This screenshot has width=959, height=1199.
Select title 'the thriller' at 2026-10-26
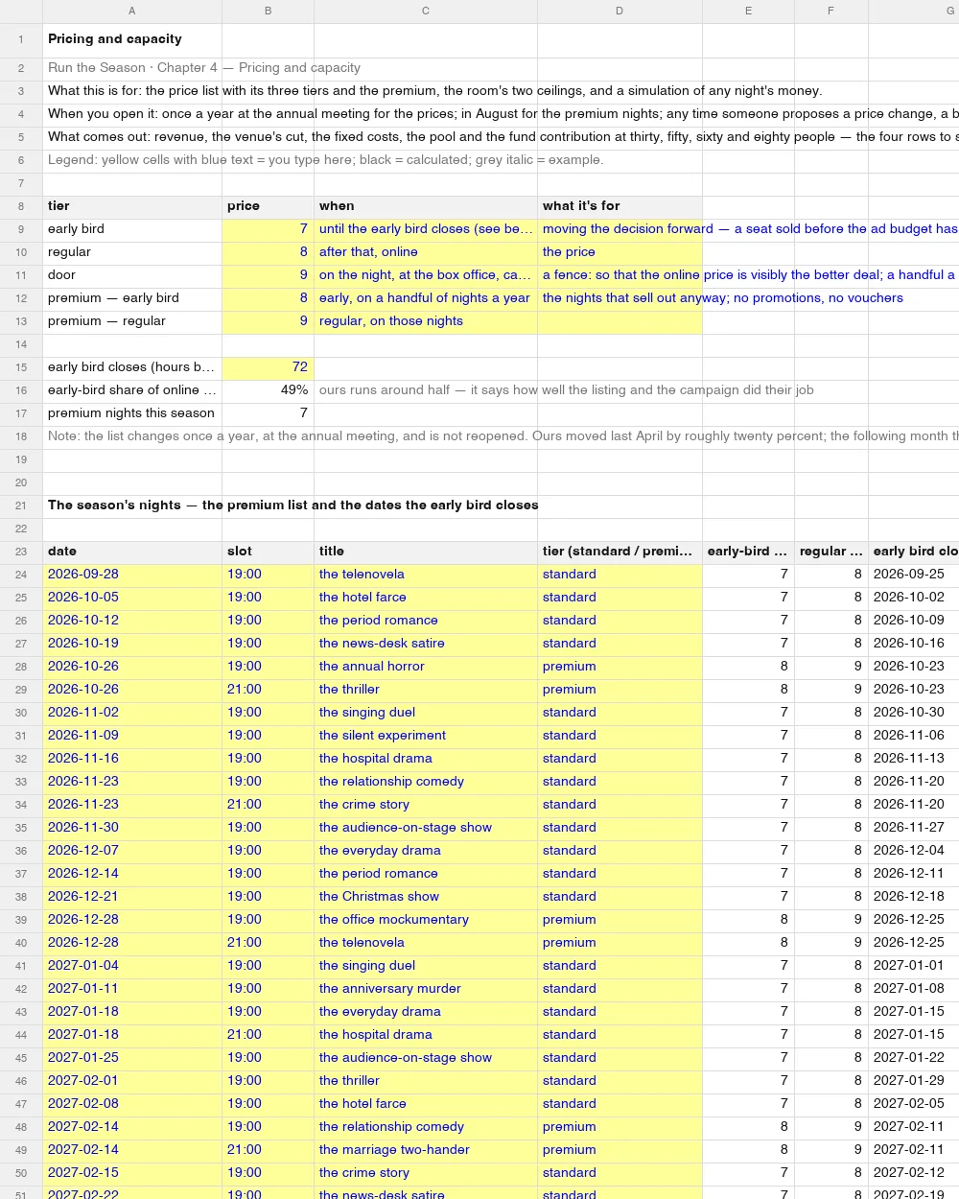[426, 690]
